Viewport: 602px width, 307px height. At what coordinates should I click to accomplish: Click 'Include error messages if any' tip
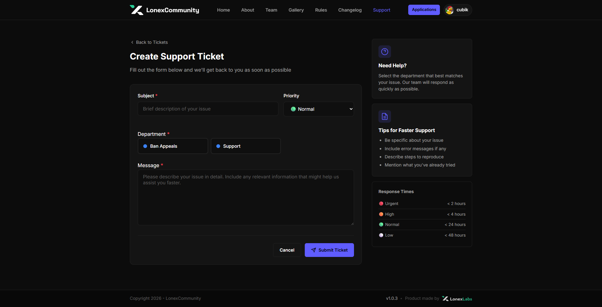(415, 149)
